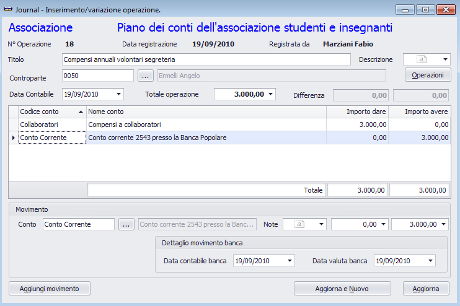Click Aggiorna e Nuovo button
Screen dimensions: 460x306
(342, 289)
